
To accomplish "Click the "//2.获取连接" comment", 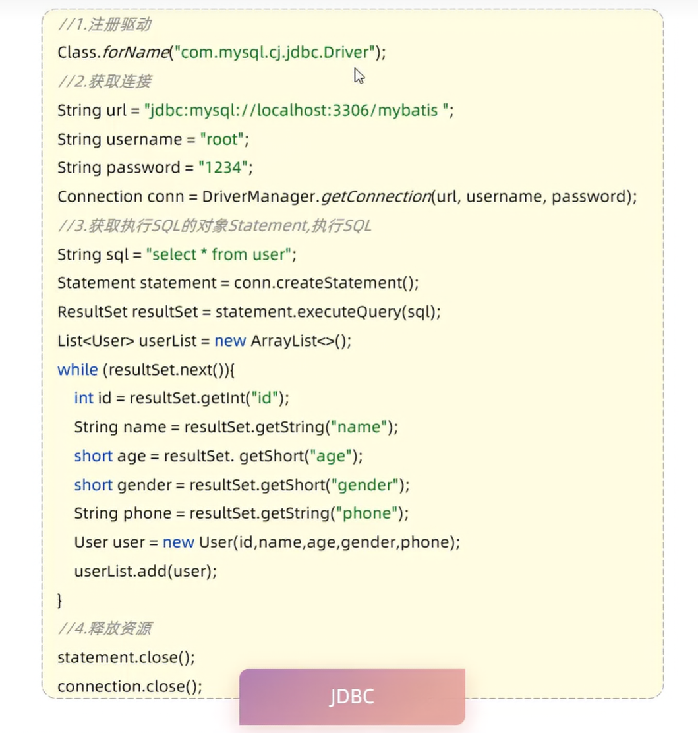I will tap(105, 81).
